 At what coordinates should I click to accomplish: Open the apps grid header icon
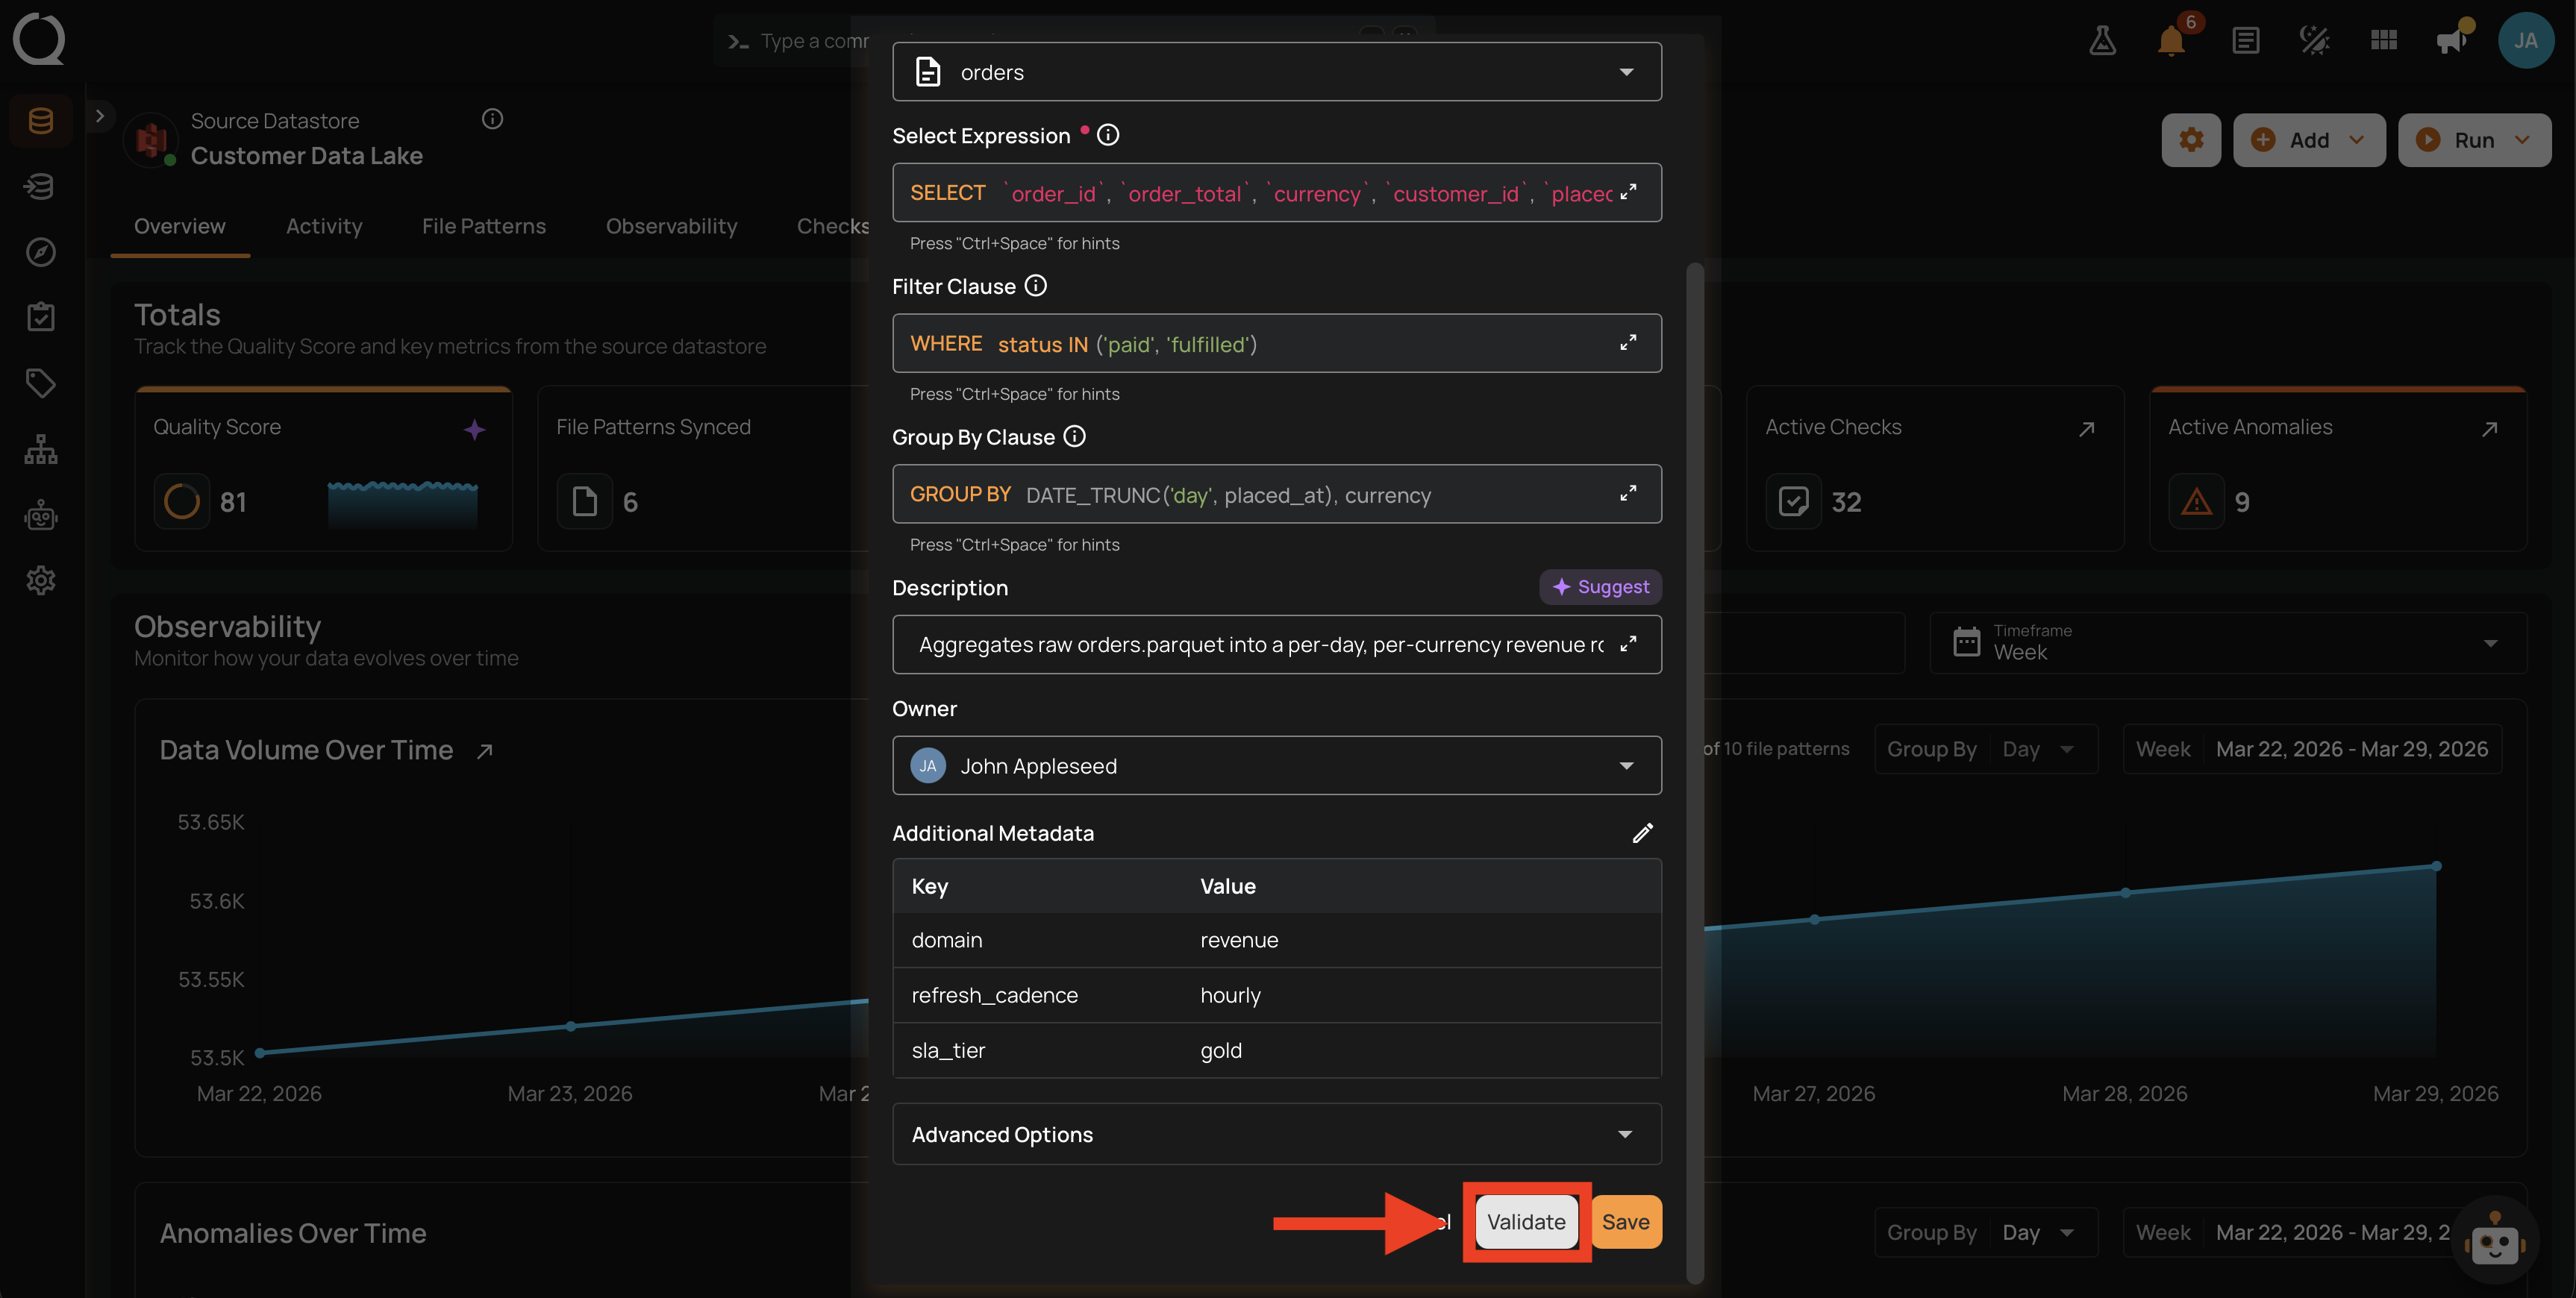point(2384,40)
